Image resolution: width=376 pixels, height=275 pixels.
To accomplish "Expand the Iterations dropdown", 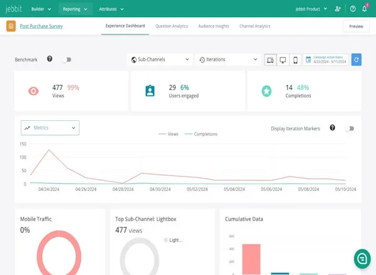I will 228,60.
